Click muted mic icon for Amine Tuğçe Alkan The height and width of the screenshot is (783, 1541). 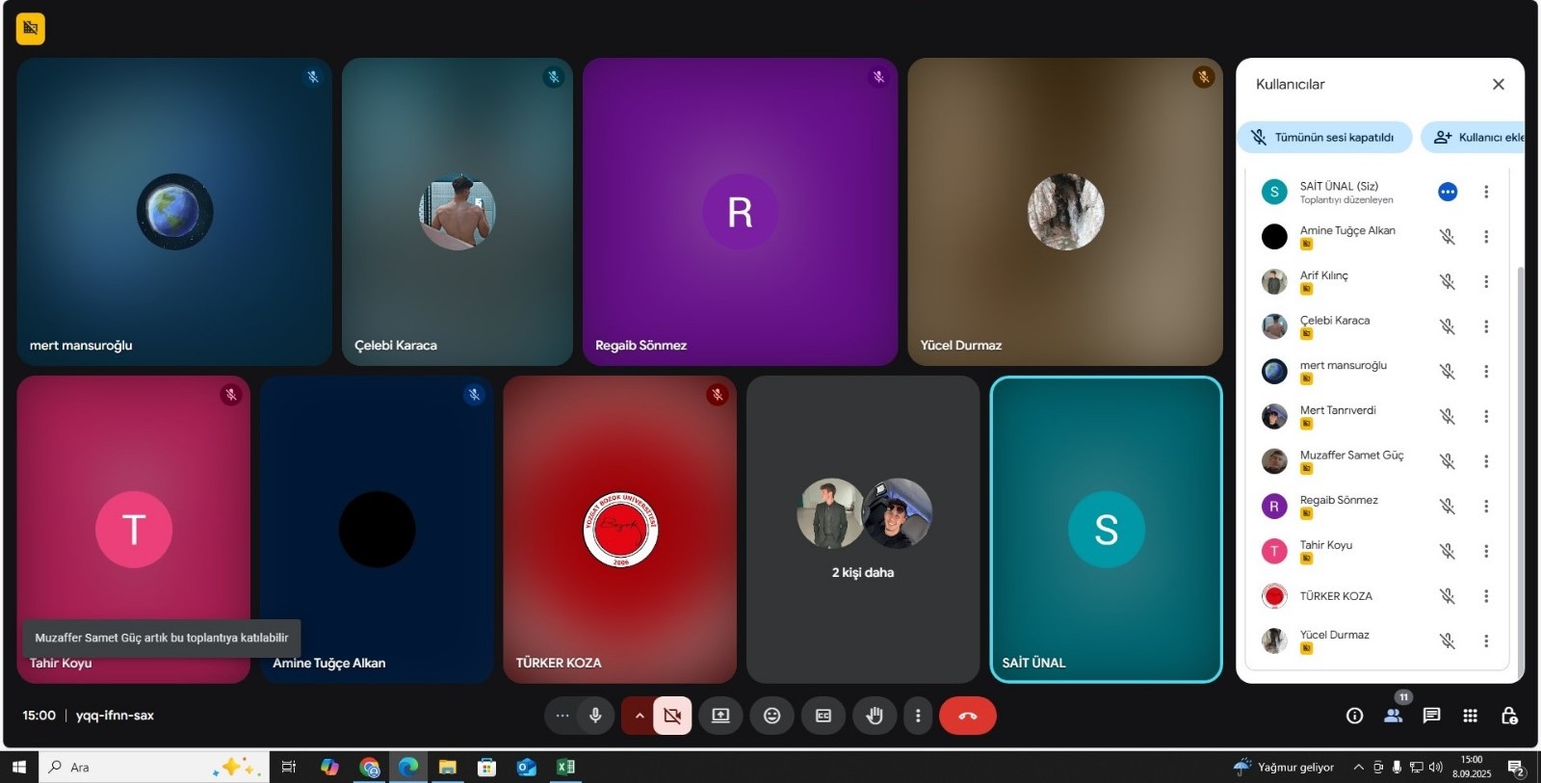coord(1447,237)
